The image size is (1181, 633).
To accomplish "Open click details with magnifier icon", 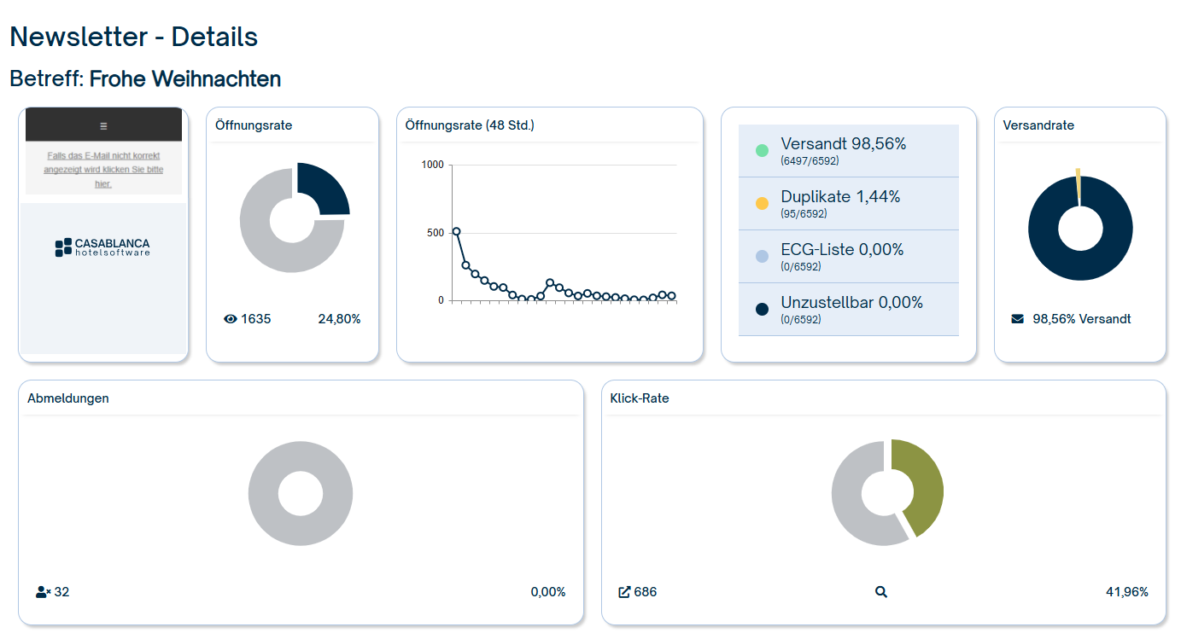I will pyautogui.click(x=881, y=592).
